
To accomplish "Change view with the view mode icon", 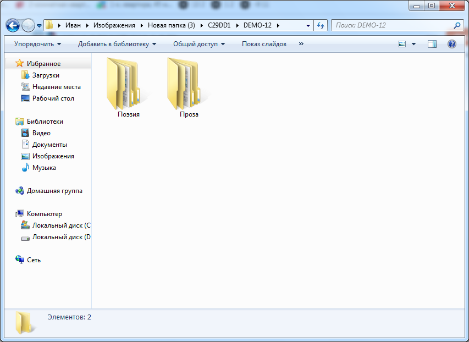I will [402, 45].
